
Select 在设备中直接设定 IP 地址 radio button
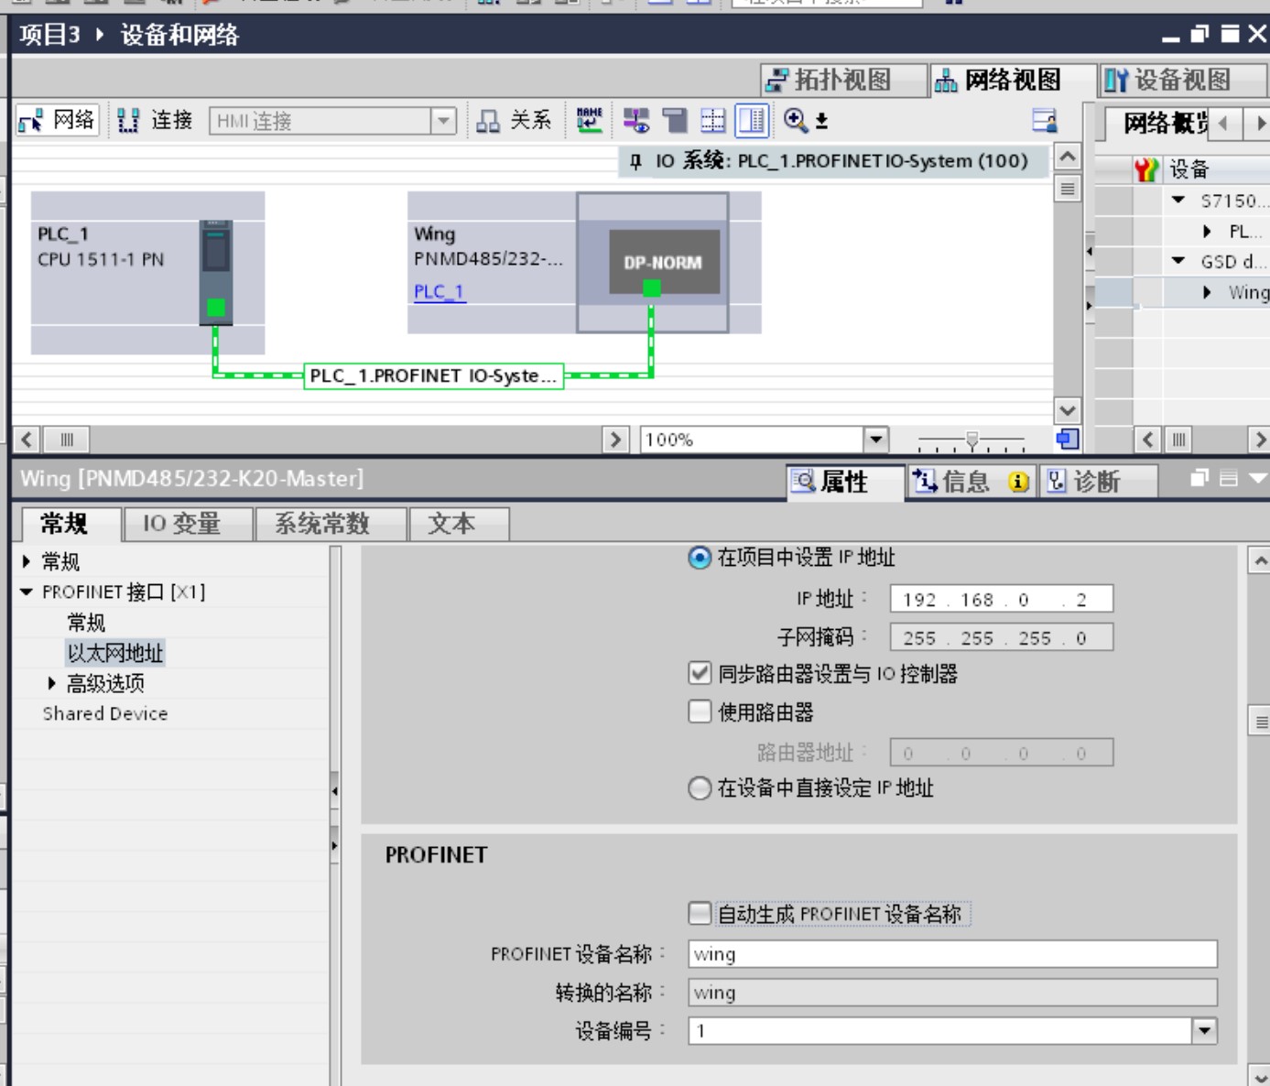tap(700, 788)
